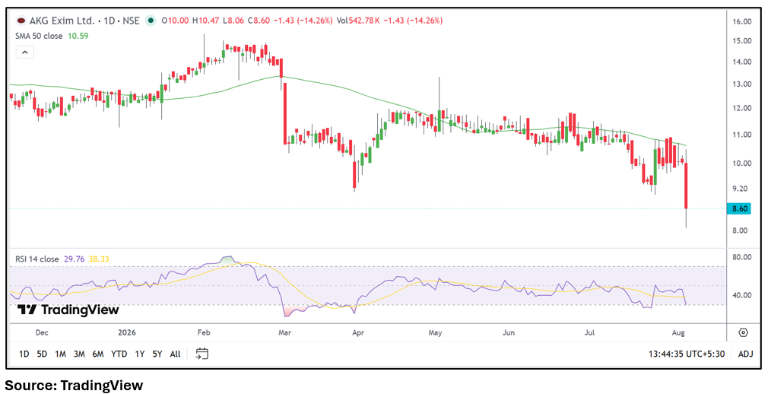Open the go-to-date calendar icon
This screenshot has height=394, width=771.
coord(201,354)
